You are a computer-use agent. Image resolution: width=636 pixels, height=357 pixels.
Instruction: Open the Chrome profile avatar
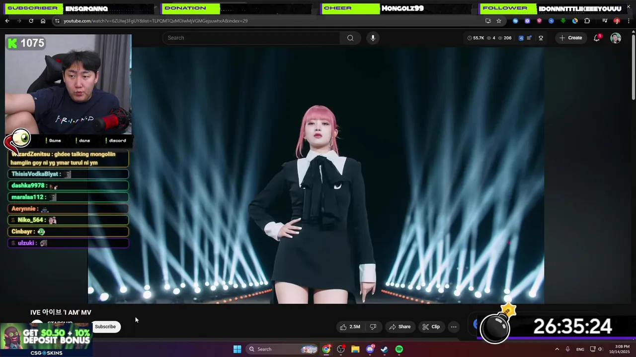point(617,21)
